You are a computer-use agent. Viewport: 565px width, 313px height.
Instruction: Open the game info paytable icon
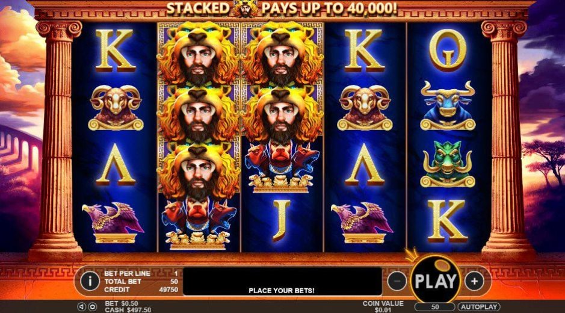tap(90, 281)
